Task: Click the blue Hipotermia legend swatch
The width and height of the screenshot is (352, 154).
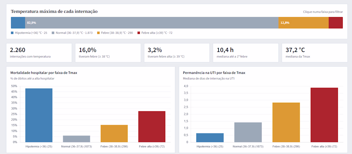Action: 12,33
